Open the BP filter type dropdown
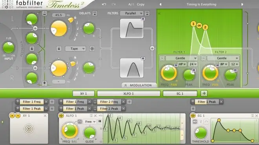This screenshot has width=259, height=145. click(224, 64)
